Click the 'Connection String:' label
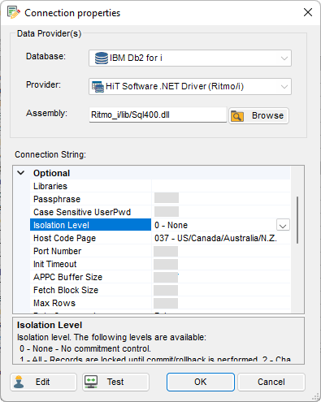This screenshot has height=402, width=321. click(50, 154)
